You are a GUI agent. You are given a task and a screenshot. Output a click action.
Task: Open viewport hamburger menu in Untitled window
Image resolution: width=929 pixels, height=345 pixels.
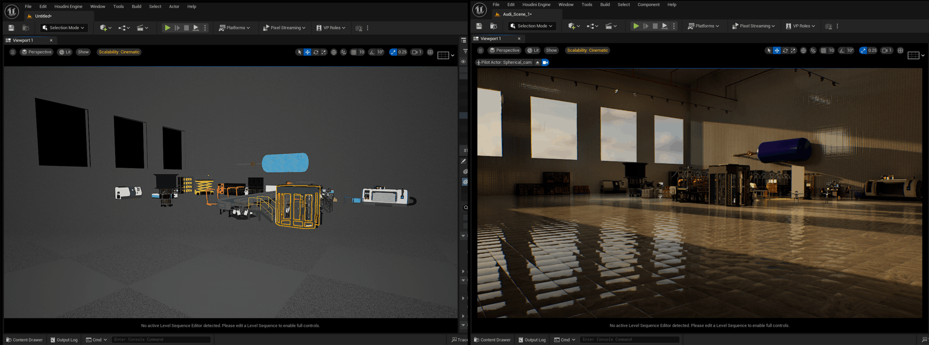(13, 52)
